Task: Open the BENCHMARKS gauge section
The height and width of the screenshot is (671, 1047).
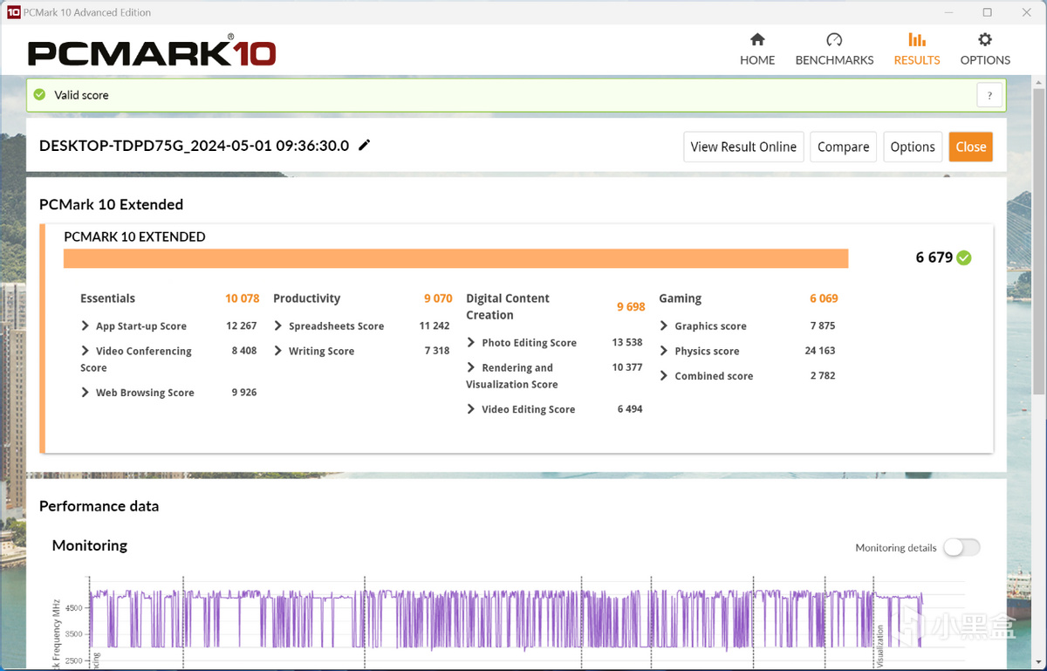Action: (x=834, y=50)
